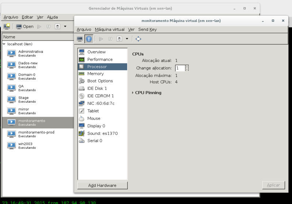This screenshot has width=292, height=204.
Task: Open Arquivo menu in the manager window
Action: coord(11,17)
